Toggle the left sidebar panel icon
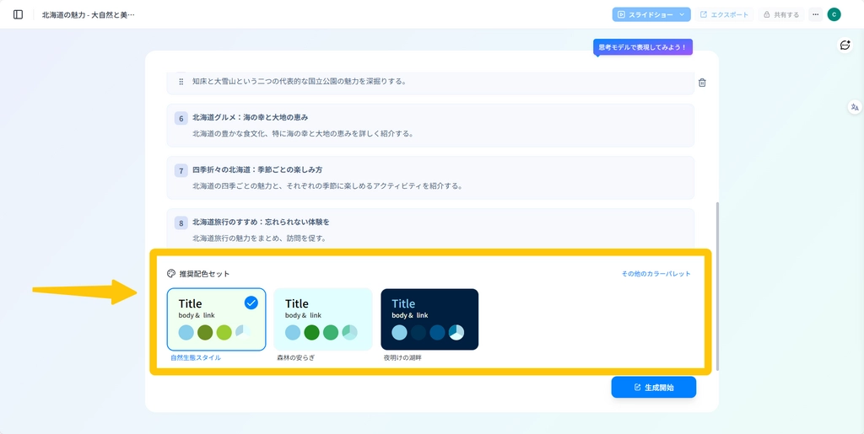Screen dimensions: 864x434 coord(18,14)
